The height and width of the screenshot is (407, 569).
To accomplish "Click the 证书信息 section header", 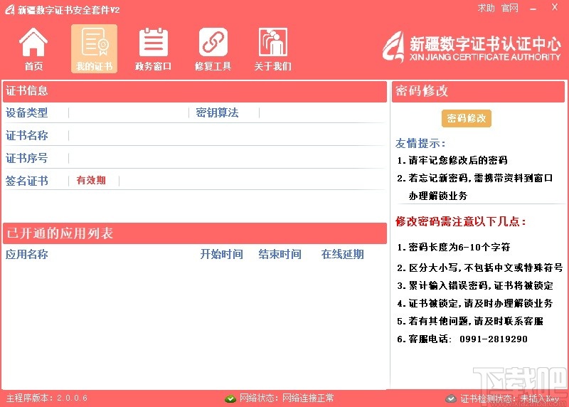I will 195,91.
